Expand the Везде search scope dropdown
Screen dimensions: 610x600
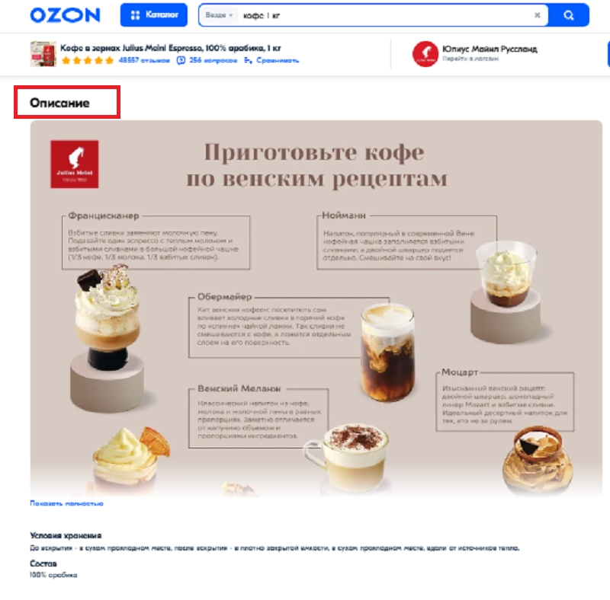pos(219,15)
